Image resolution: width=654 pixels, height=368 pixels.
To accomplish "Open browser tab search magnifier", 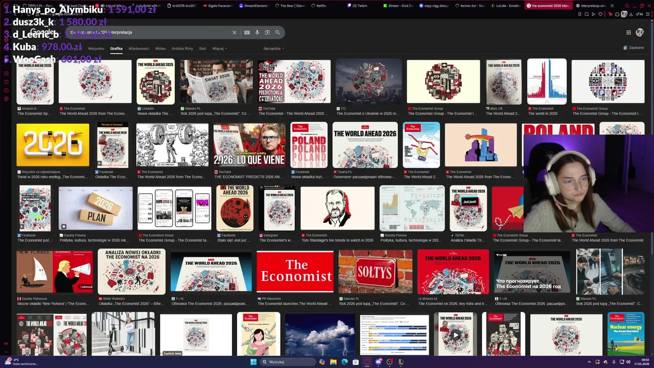I will pyautogui.click(x=627, y=6).
